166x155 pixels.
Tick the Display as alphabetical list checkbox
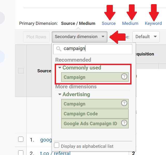coord(57,145)
